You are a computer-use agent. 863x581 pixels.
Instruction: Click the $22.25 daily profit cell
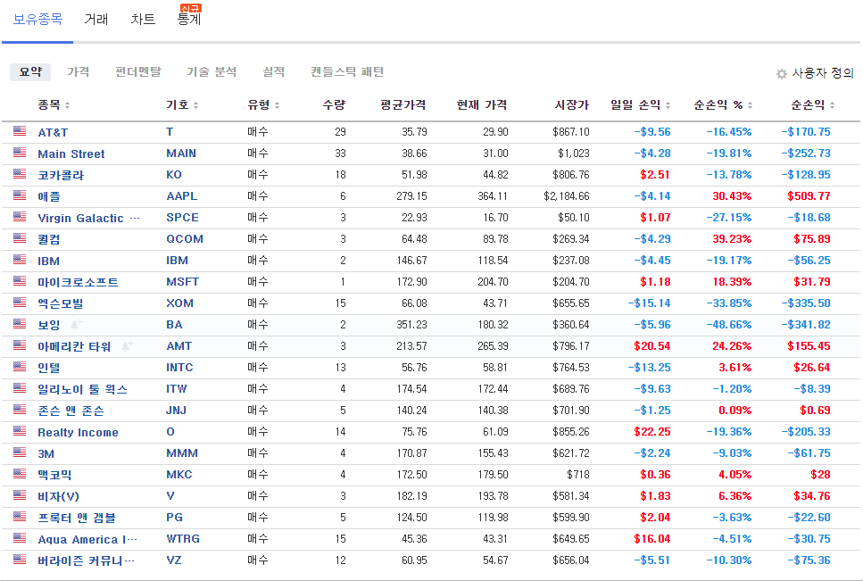click(x=652, y=432)
